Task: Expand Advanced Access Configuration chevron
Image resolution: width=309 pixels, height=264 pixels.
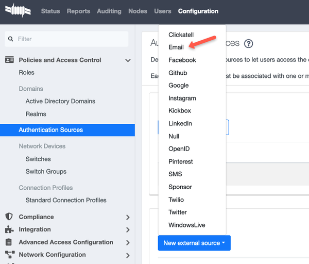Action: coord(128,242)
